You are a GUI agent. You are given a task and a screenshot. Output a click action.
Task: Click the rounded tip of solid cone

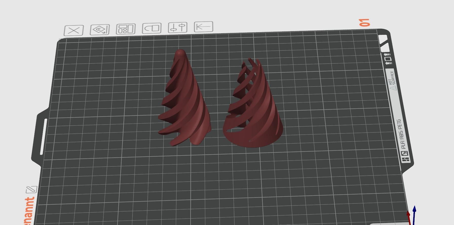180,53
